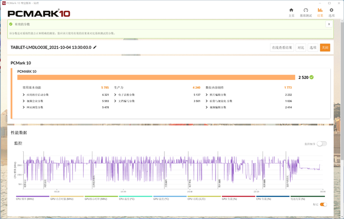Image resolution: width=344 pixels, height=219 pixels.
Task: Click the 2 414 video editing score value
Action: coord(289,107)
